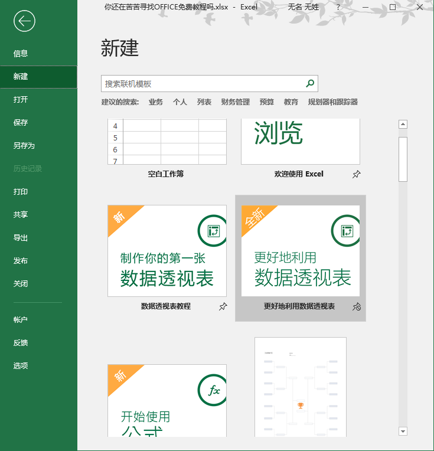This screenshot has width=434, height=451.
Task: Search suggested category 教育
Action: click(291, 102)
